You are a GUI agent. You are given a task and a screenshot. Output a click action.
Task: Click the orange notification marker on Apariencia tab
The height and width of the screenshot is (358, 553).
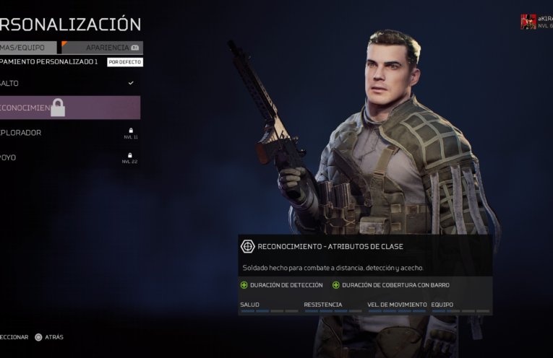pos(64,43)
